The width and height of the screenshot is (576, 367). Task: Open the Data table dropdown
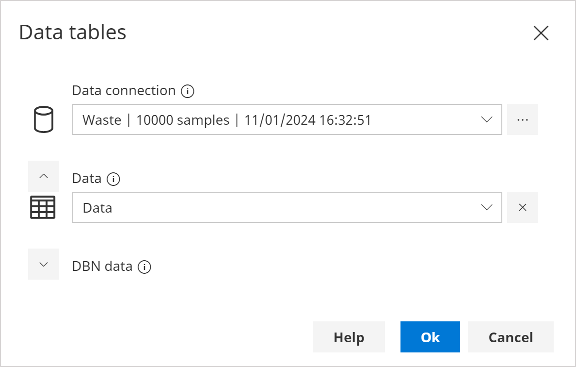coord(487,207)
